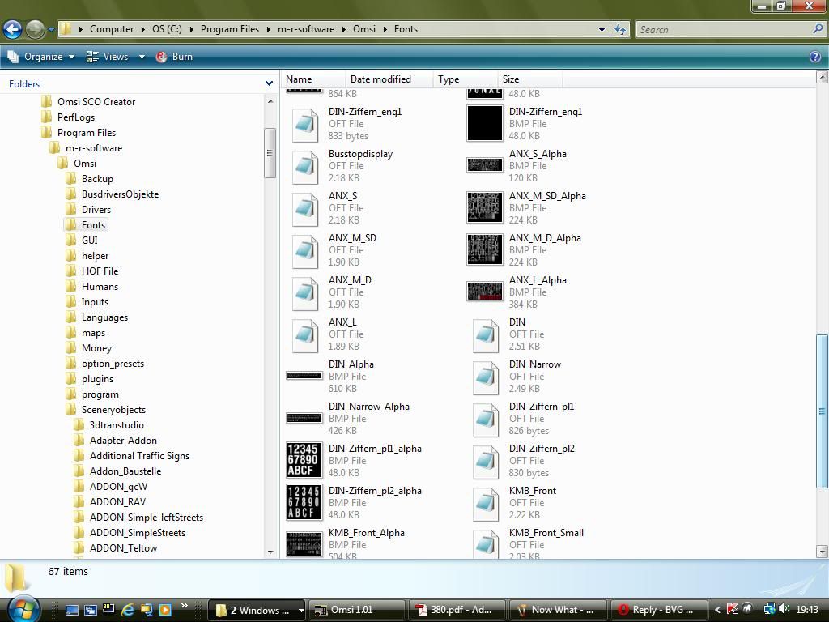Click the volume speaker tray icon
The height and width of the screenshot is (622, 829).
click(783, 609)
